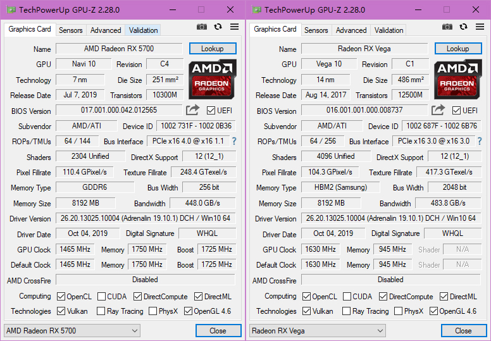Click AMD CrossFire Disabled field in RX 5700 window
491x341 pixels.
pos(146,280)
